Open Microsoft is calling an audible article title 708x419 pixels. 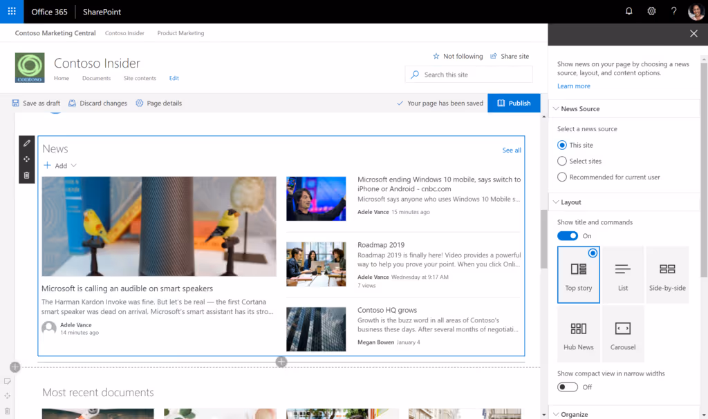(127, 289)
